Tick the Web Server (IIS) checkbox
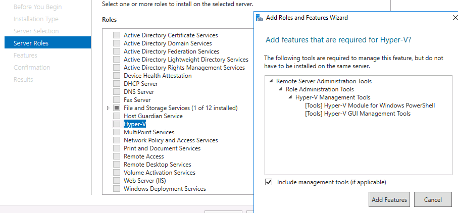The height and width of the screenshot is (213, 458). click(x=117, y=180)
